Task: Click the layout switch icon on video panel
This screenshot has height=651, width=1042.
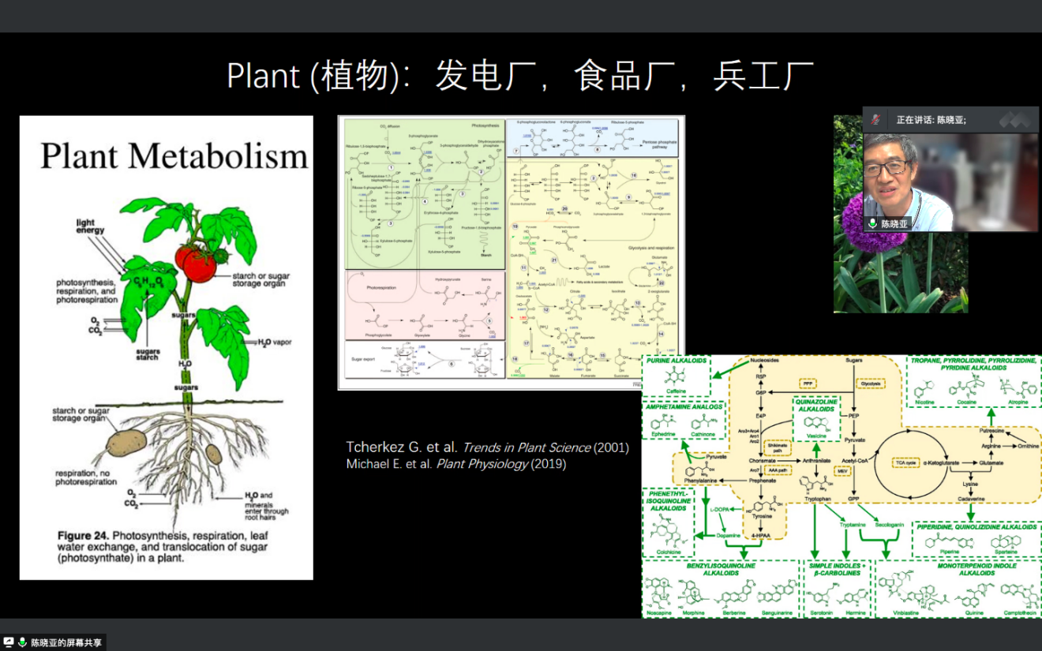Action: [x=1014, y=120]
